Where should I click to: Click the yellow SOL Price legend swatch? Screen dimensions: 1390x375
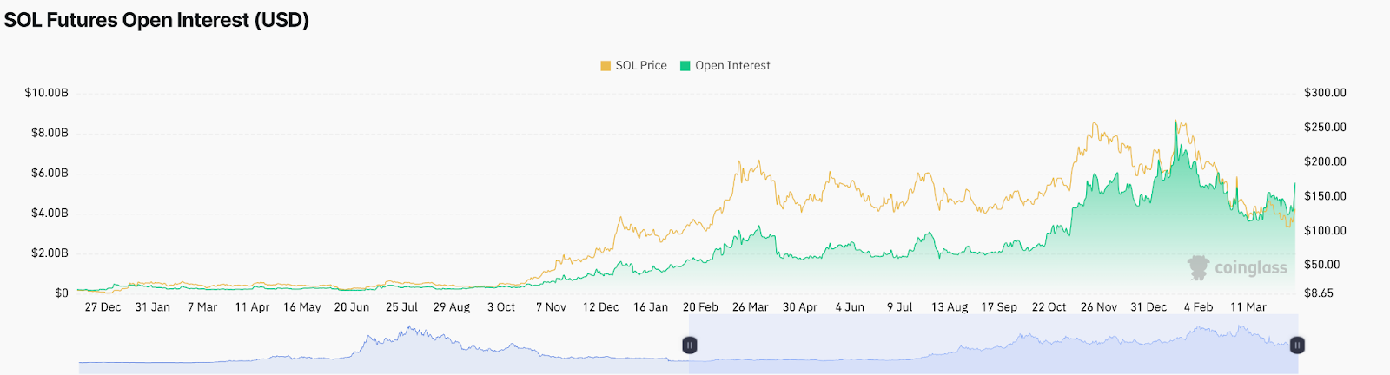[x=606, y=66]
